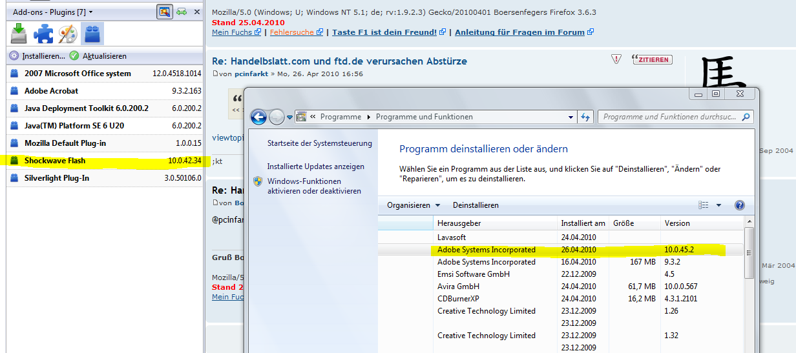Select Shockwave Flash row in plugin list
Image resolution: width=796 pixels, height=353 pixels.
tap(105, 161)
